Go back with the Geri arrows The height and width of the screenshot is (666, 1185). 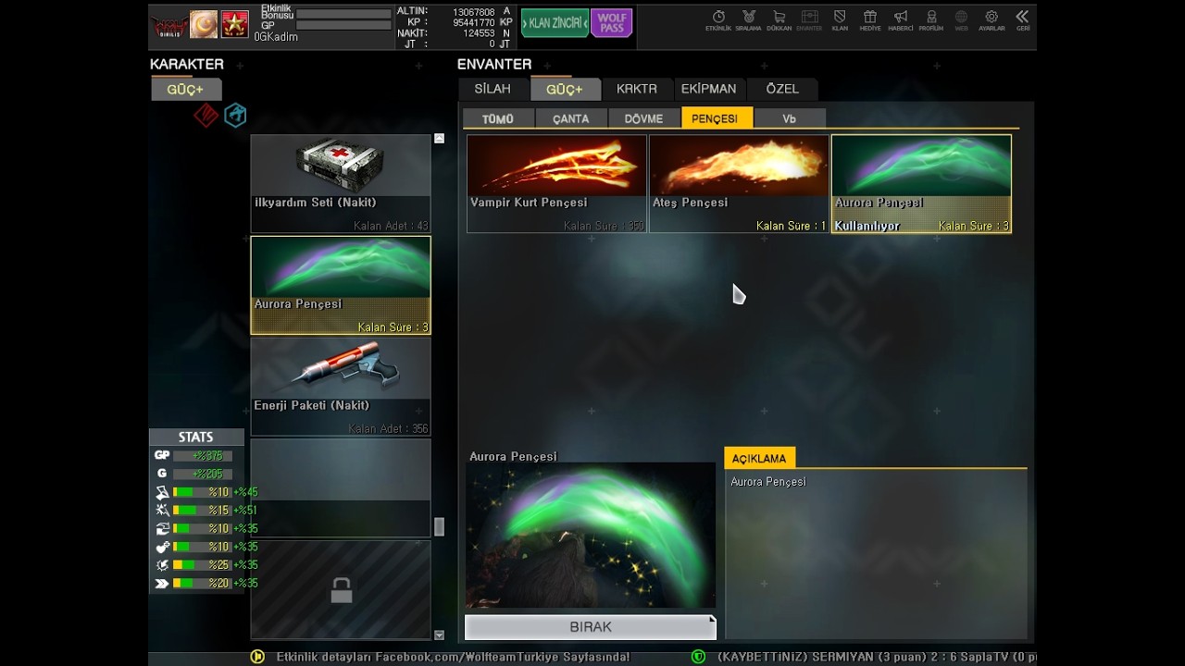coord(1022,20)
